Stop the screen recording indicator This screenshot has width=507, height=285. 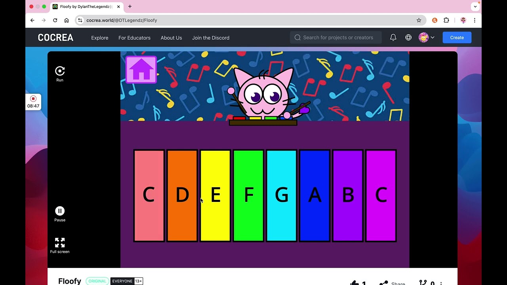click(x=33, y=99)
